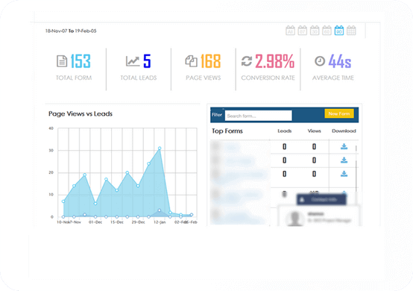The height and width of the screenshot is (291, 413).
Task: Click the Leads column header
Action: [x=285, y=131]
